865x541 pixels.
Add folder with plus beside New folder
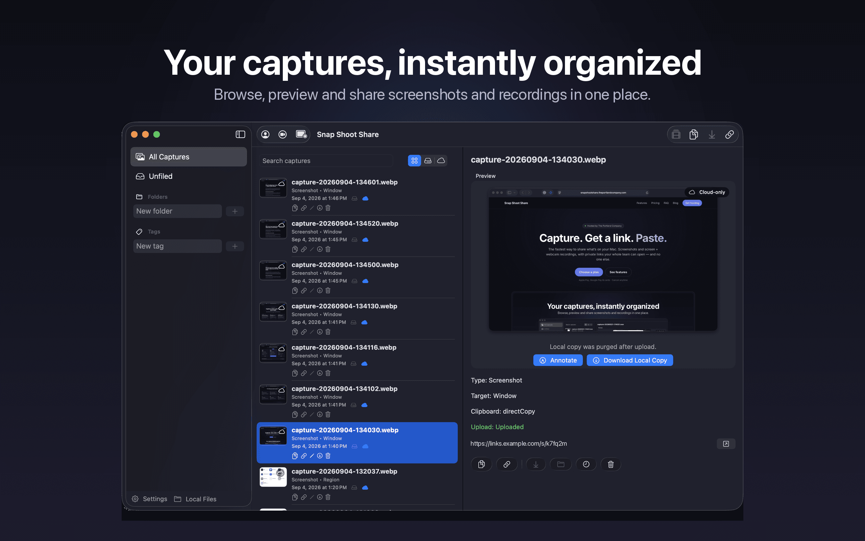[235, 211]
